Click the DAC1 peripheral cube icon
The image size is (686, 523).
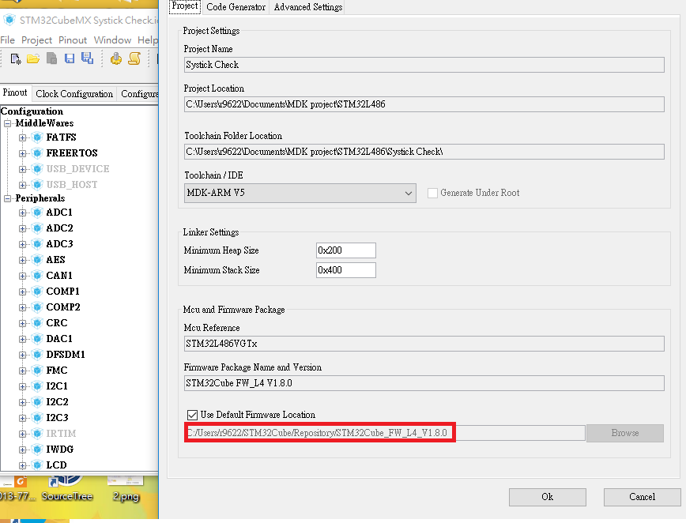(x=38, y=339)
